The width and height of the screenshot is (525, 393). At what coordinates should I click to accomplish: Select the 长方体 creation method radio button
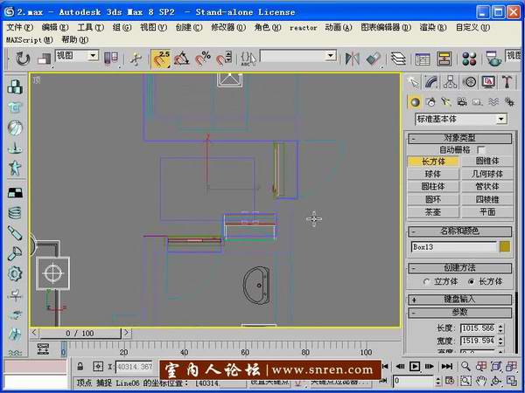tap(472, 282)
